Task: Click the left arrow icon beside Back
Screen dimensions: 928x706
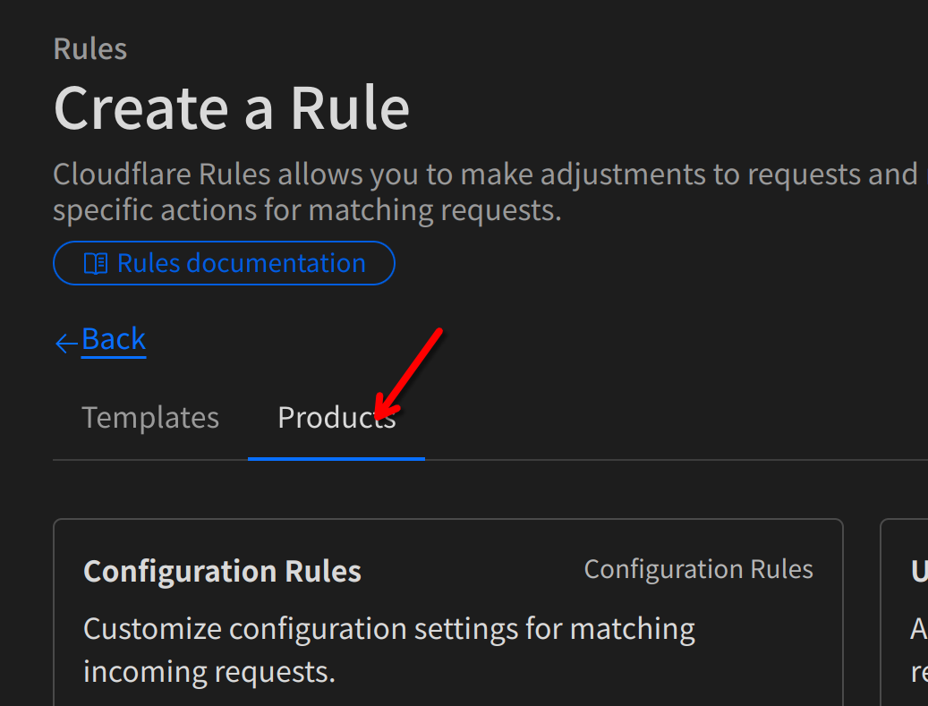Action: [66, 344]
